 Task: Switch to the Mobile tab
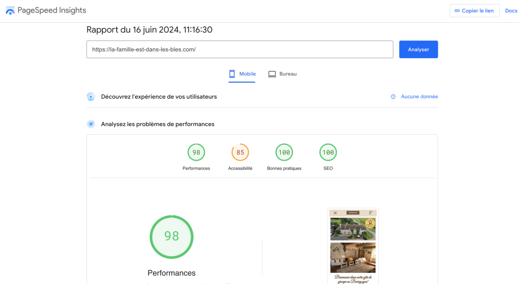(242, 74)
